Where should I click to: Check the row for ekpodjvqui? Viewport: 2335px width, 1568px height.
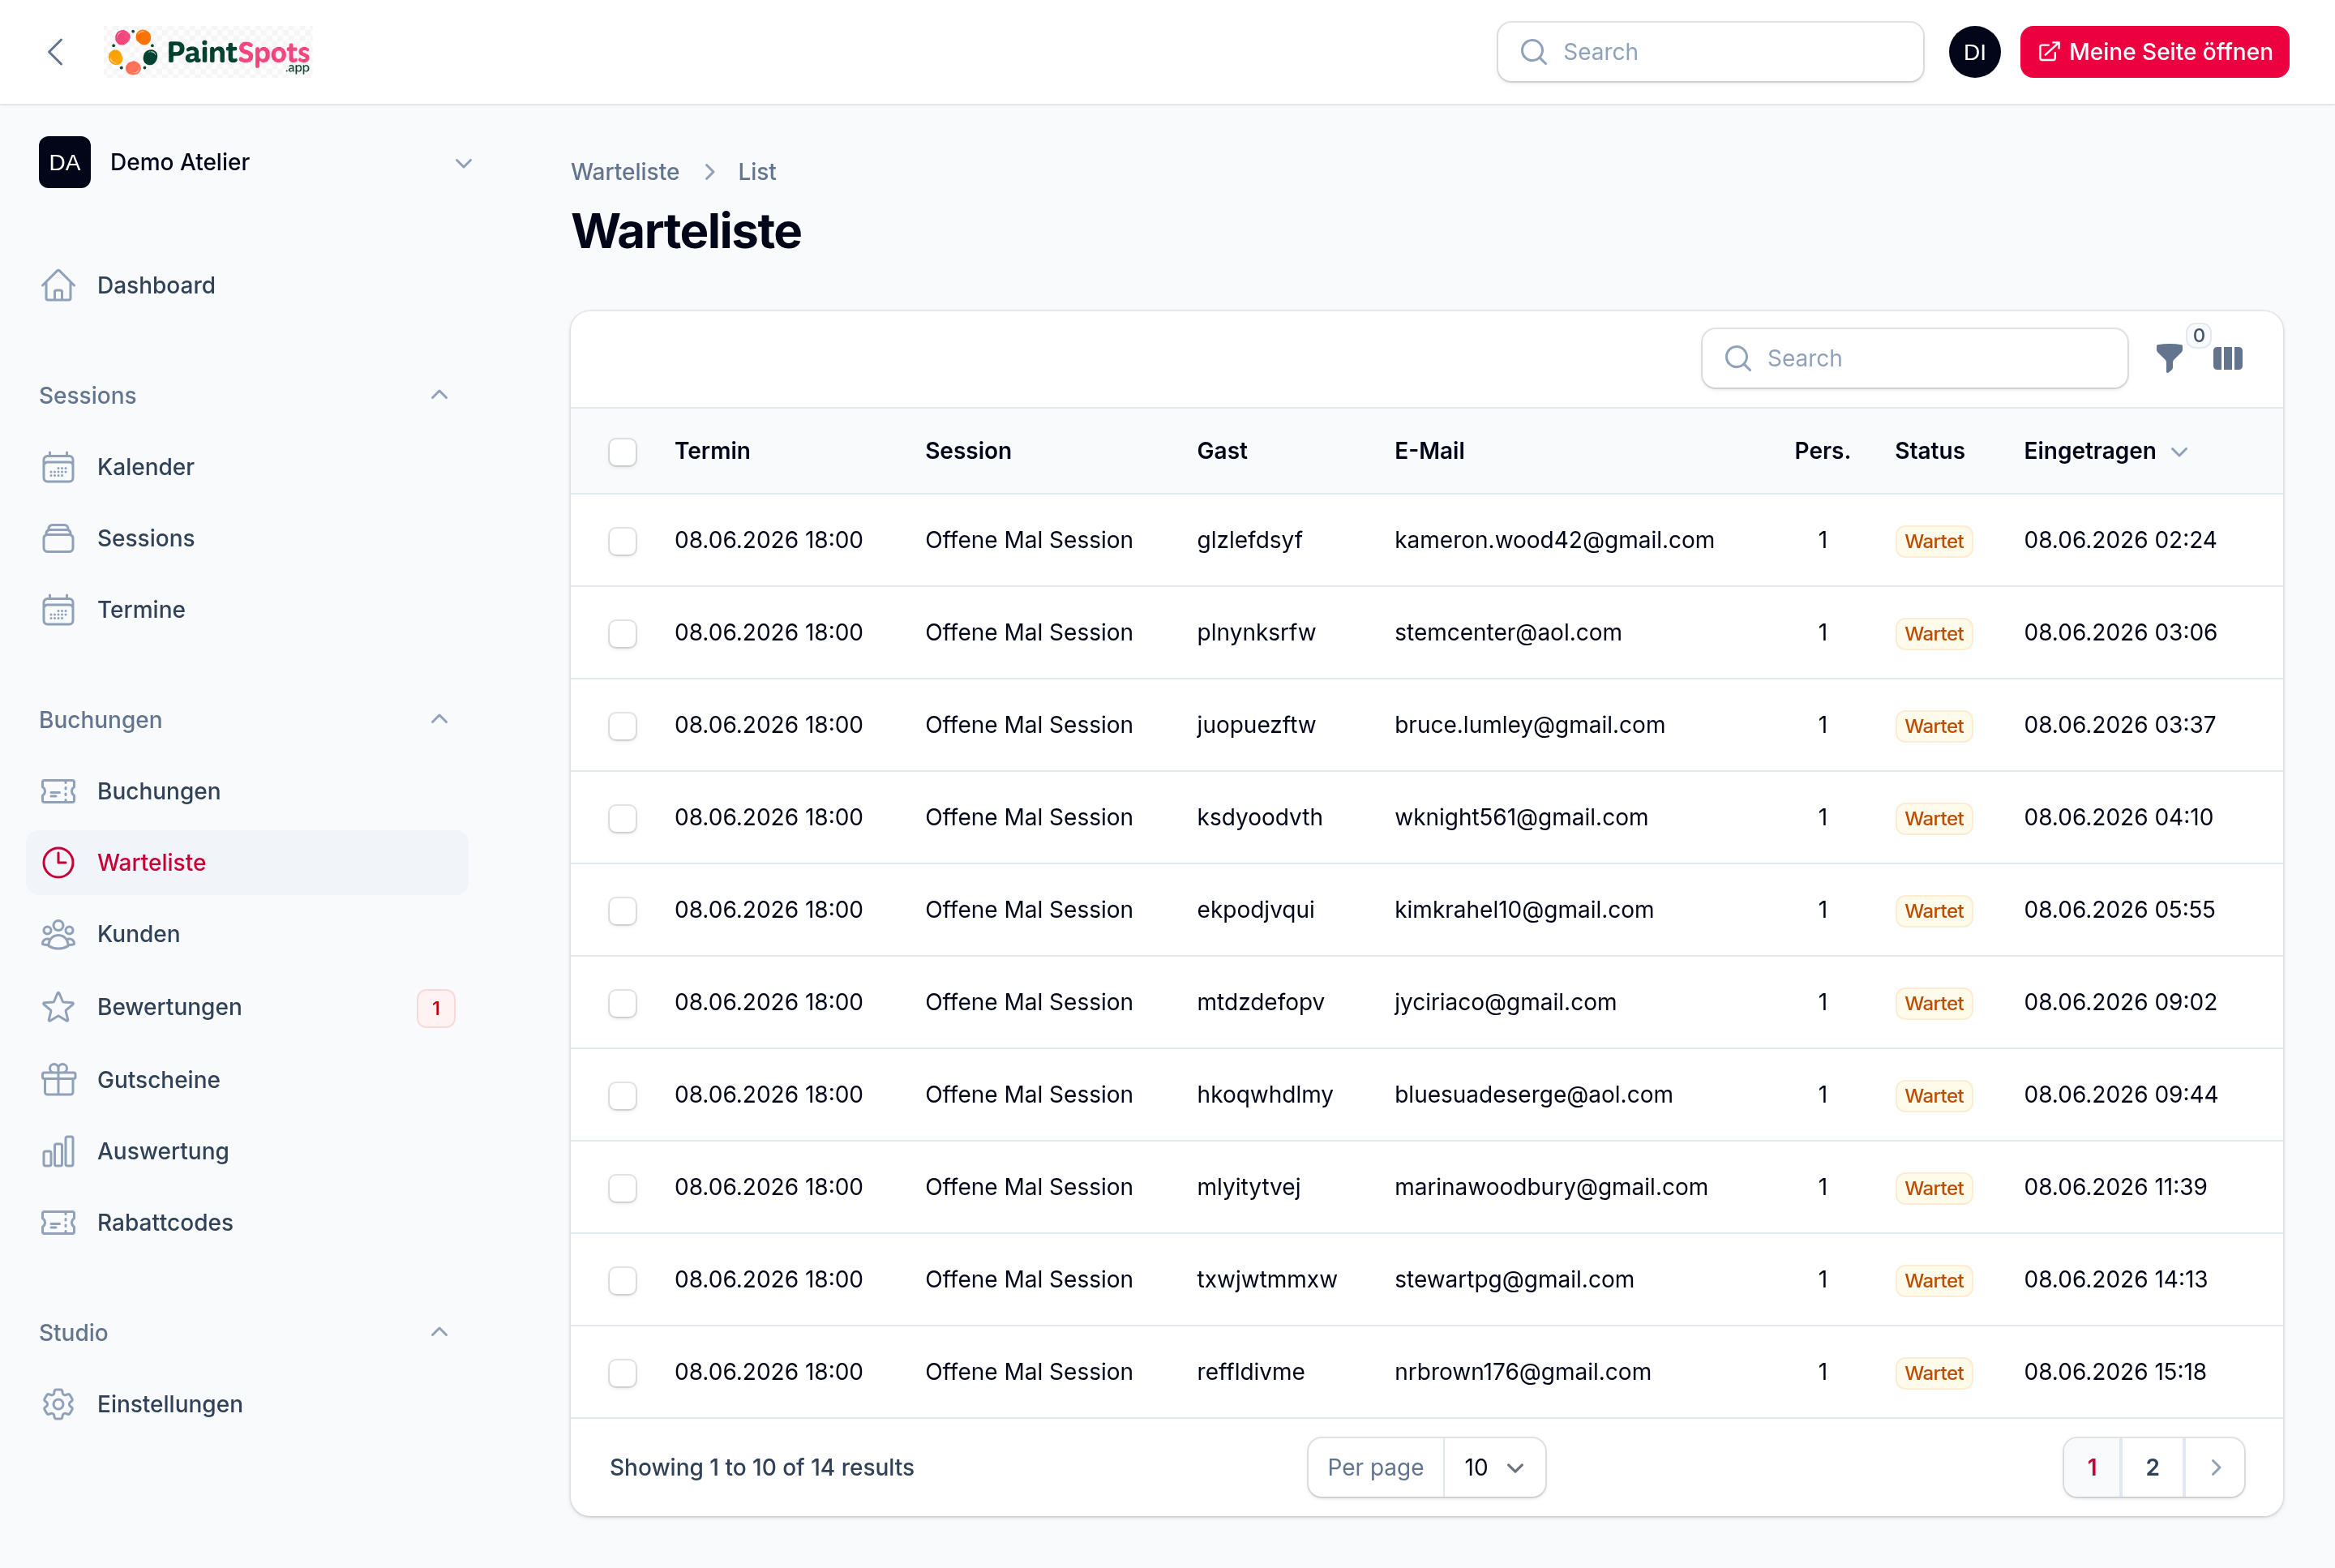pos(622,911)
